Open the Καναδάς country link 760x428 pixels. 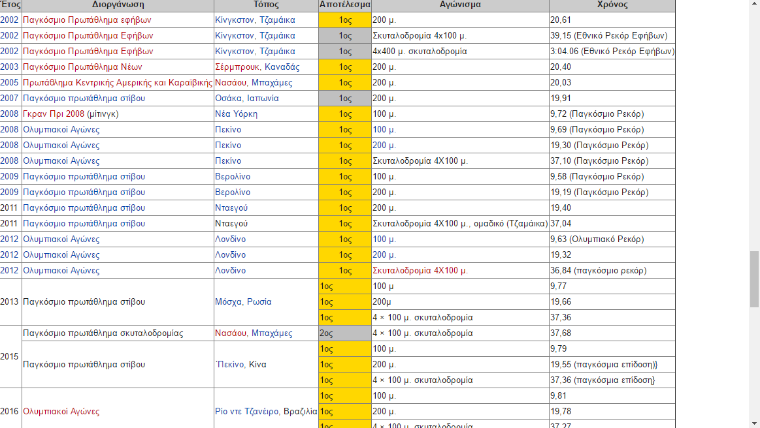coord(282,67)
